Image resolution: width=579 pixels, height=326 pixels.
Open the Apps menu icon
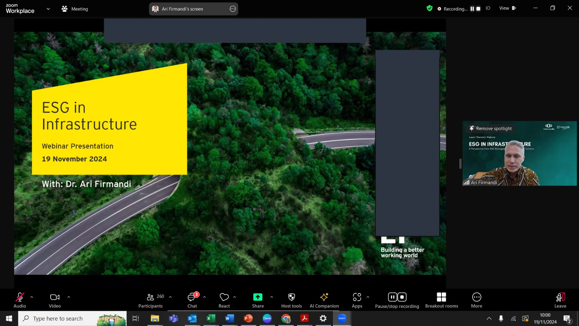point(357,297)
